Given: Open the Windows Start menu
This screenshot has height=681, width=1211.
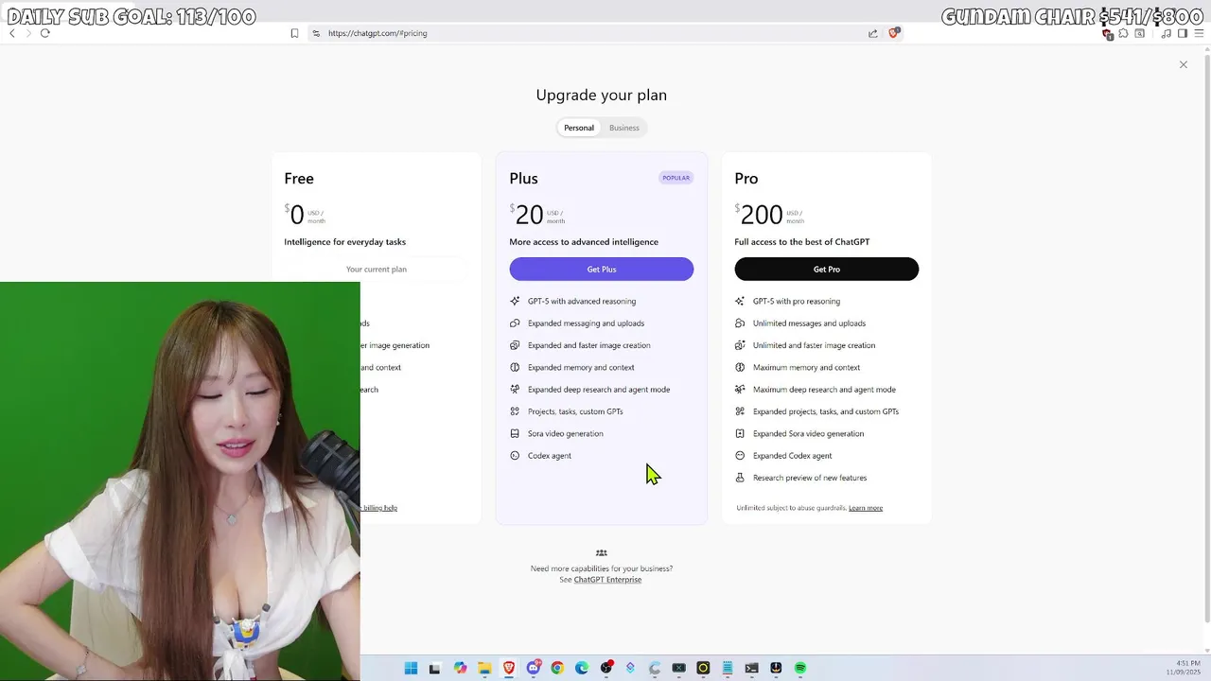Looking at the screenshot, I should pyautogui.click(x=411, y=668).
